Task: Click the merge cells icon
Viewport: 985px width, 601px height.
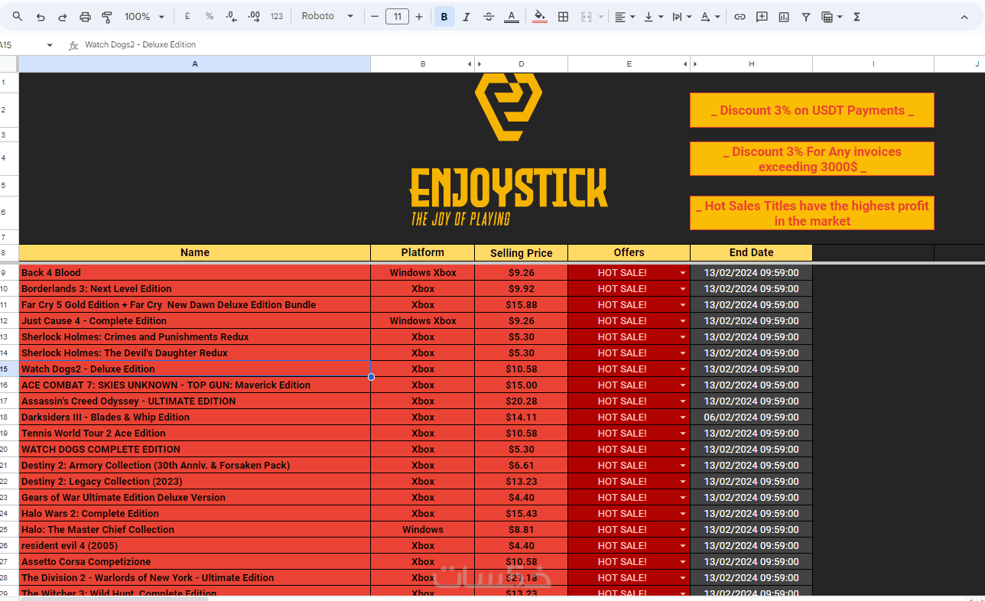Action: [587, 17]
